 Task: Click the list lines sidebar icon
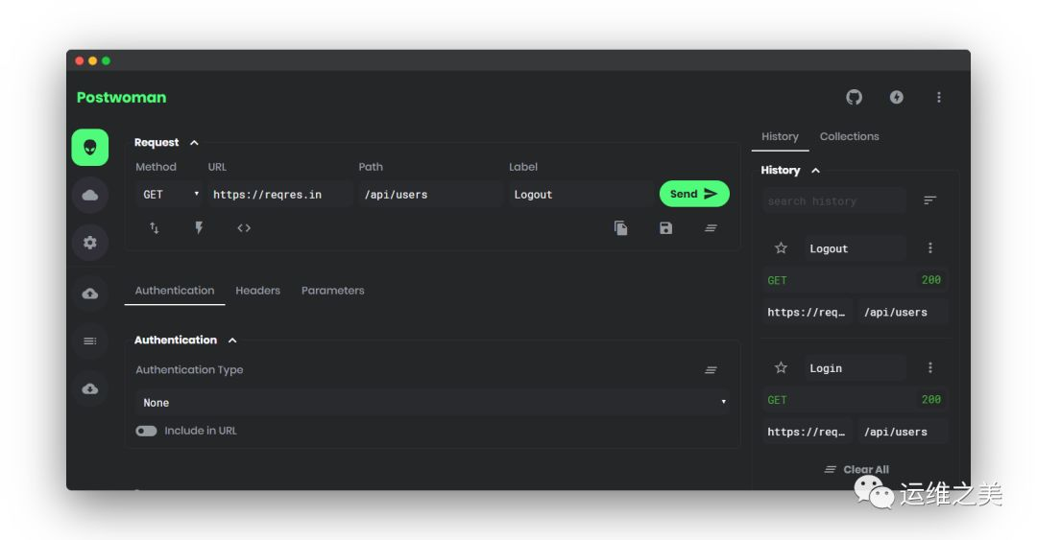(x=90, y=341)
